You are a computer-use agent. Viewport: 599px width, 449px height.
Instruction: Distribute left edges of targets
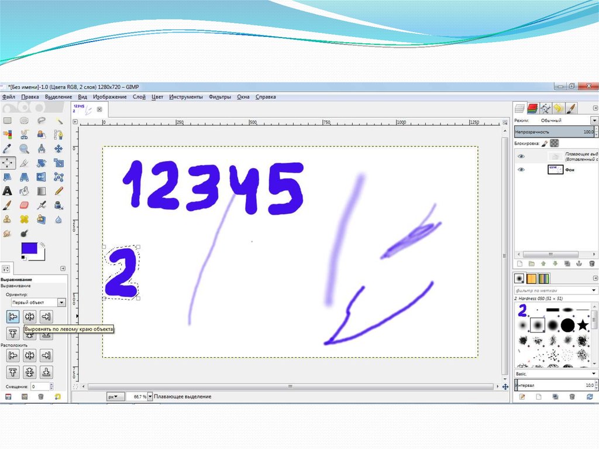click(x=13, y=356)
